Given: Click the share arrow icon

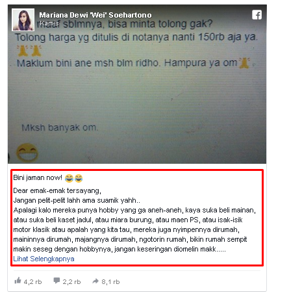Looking at the screenshot, I should pos(95,281).
